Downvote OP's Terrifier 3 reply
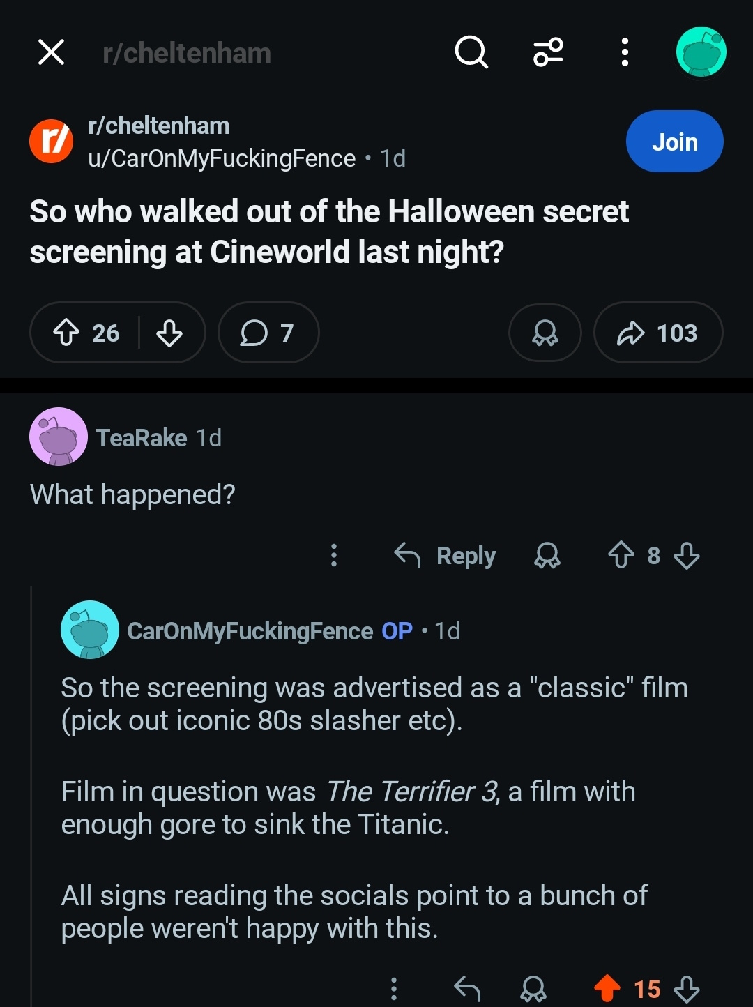753x1007 pixels. pos(687,989)
